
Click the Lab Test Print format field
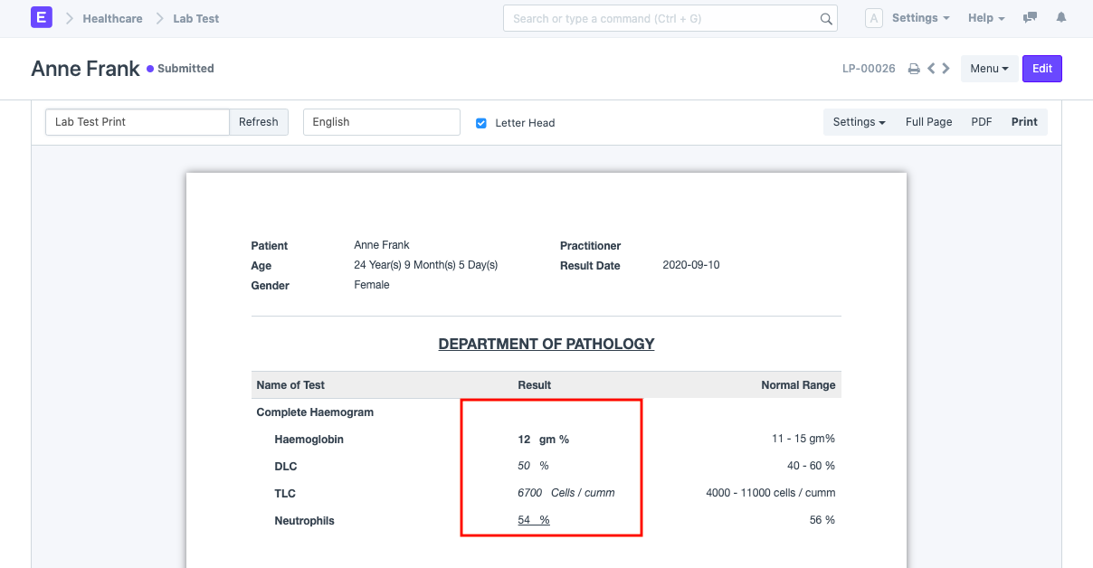click(138, 122)
